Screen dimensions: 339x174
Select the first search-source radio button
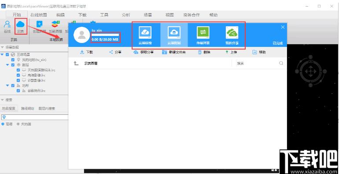pos(3,124)
